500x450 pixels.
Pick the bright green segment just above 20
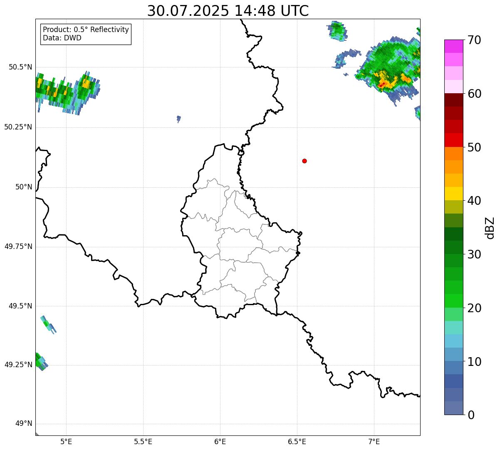(x=454, y=301)
